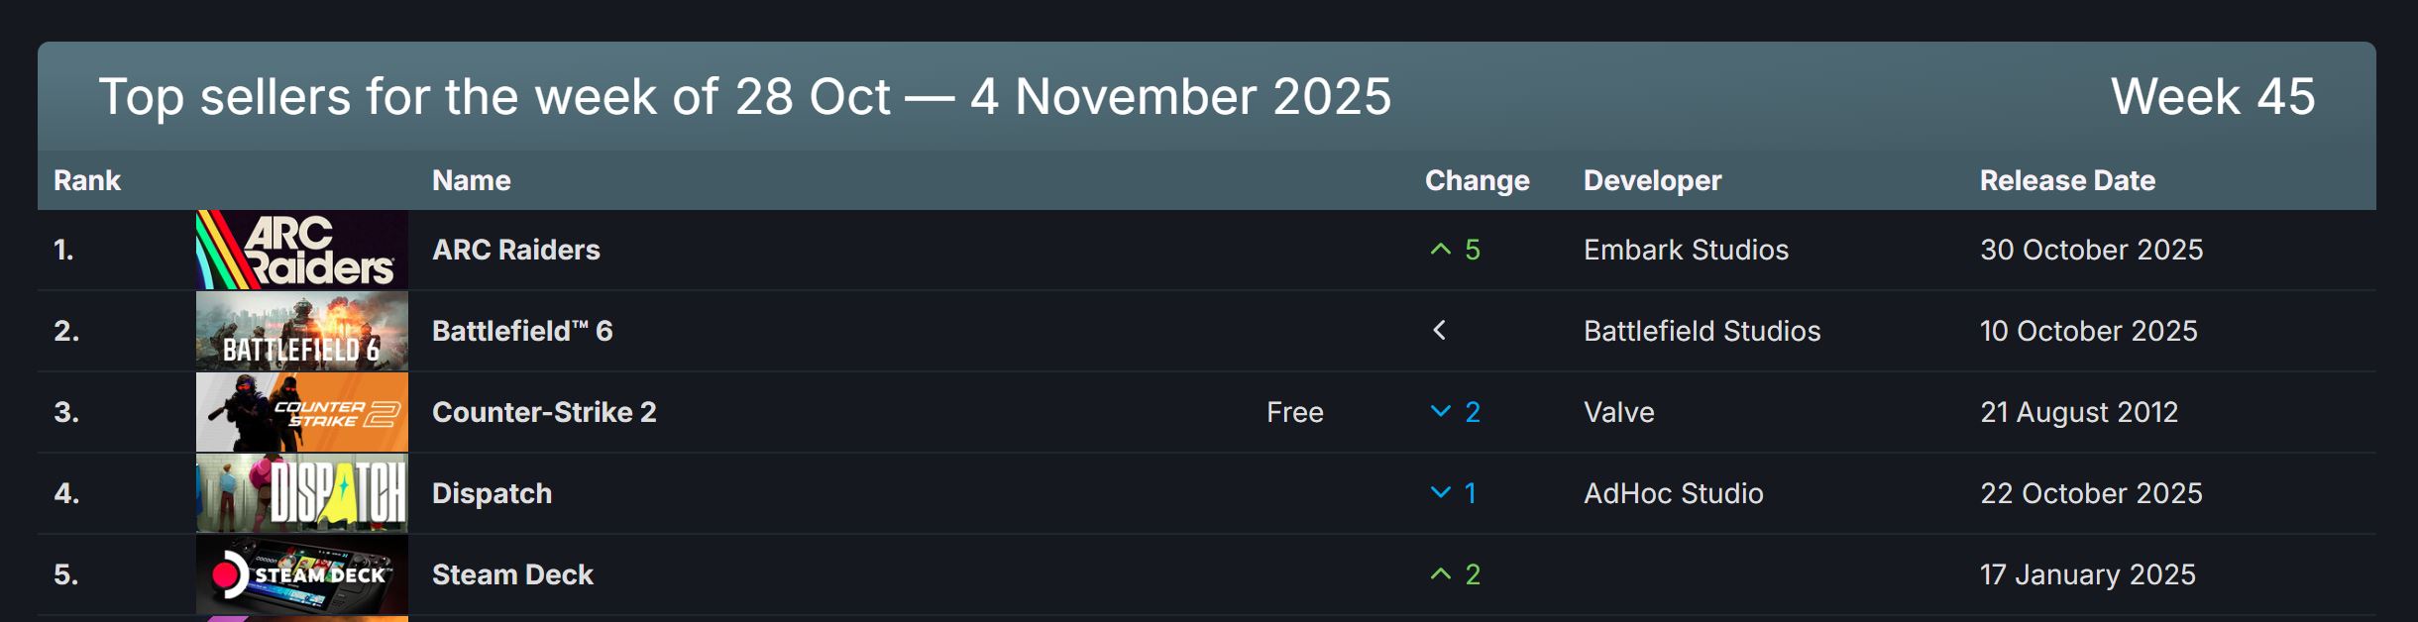The image size is (2418, 622).
Task: Click the Steam Deck product thumbnail
Action: [x=301, y=574]
